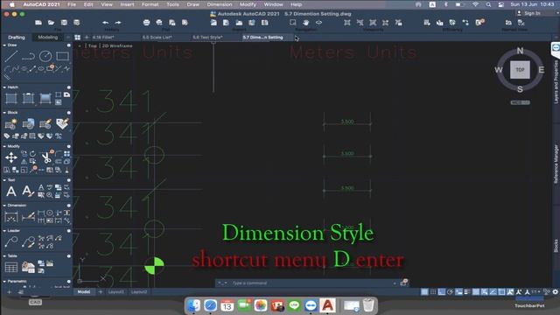Collapse the Leader panel section

click(4, 231)
